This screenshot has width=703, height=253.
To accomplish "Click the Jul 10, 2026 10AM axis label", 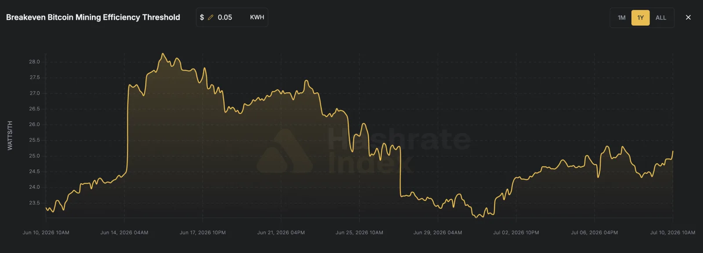I will pos(673,232).
